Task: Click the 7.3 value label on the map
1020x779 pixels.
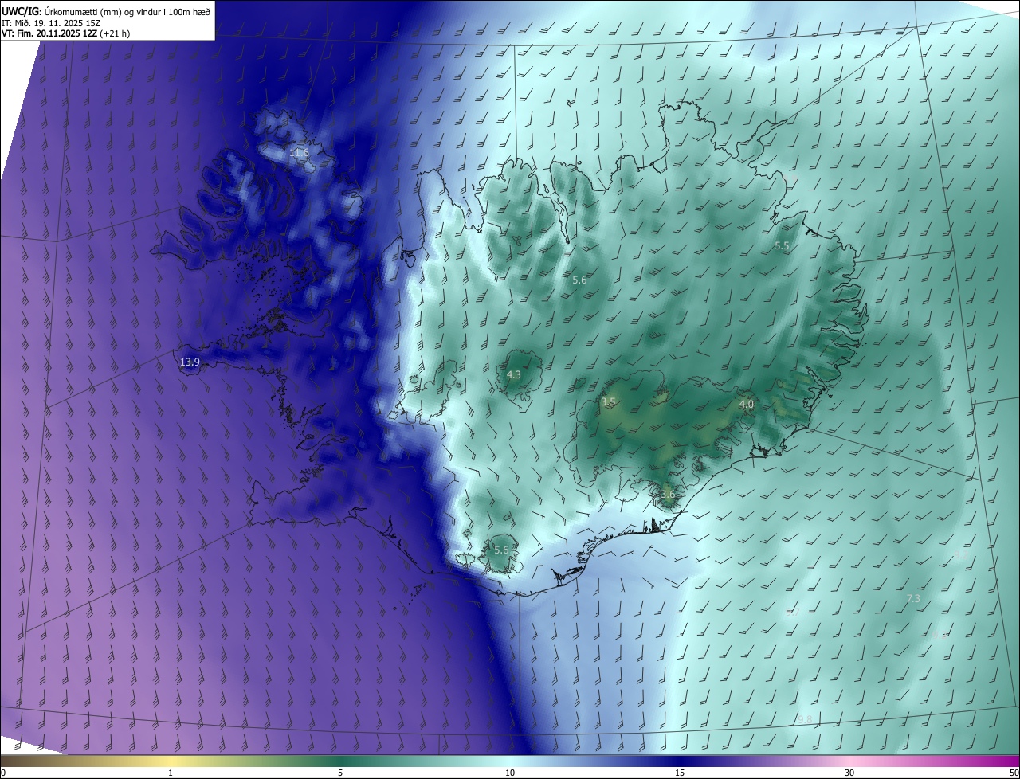Action: [x=913, y=598]
